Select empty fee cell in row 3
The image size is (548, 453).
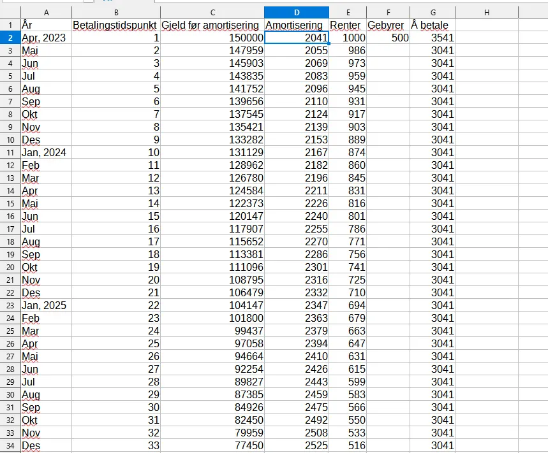pyautogui.click(x=389, y=50)
